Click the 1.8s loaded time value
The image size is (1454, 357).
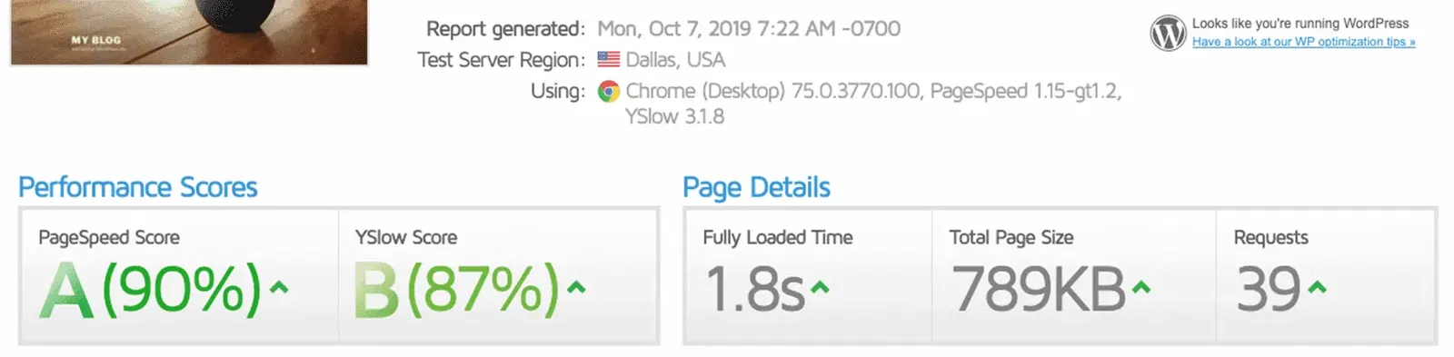click(x=755, y=290)
